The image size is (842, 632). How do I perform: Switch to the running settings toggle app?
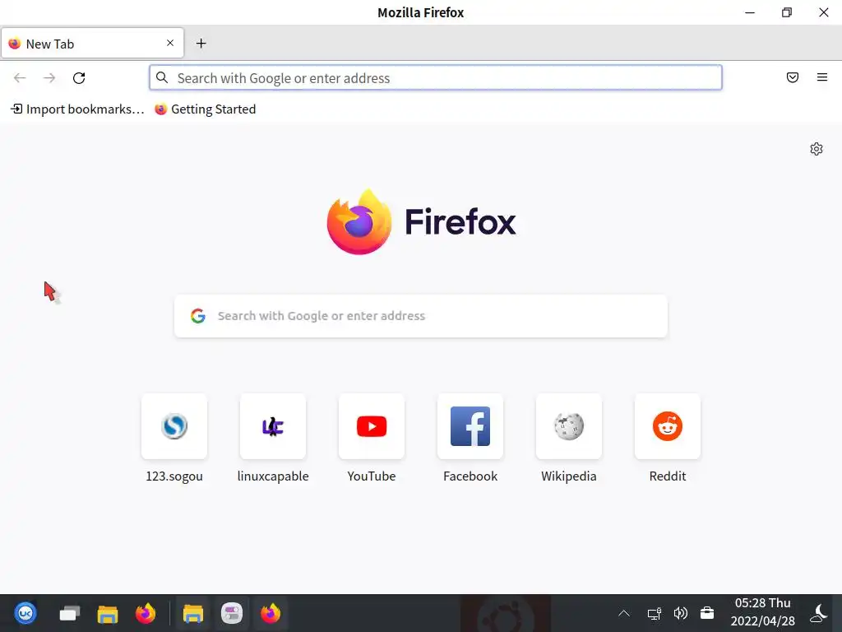click(x=232, y=613)
